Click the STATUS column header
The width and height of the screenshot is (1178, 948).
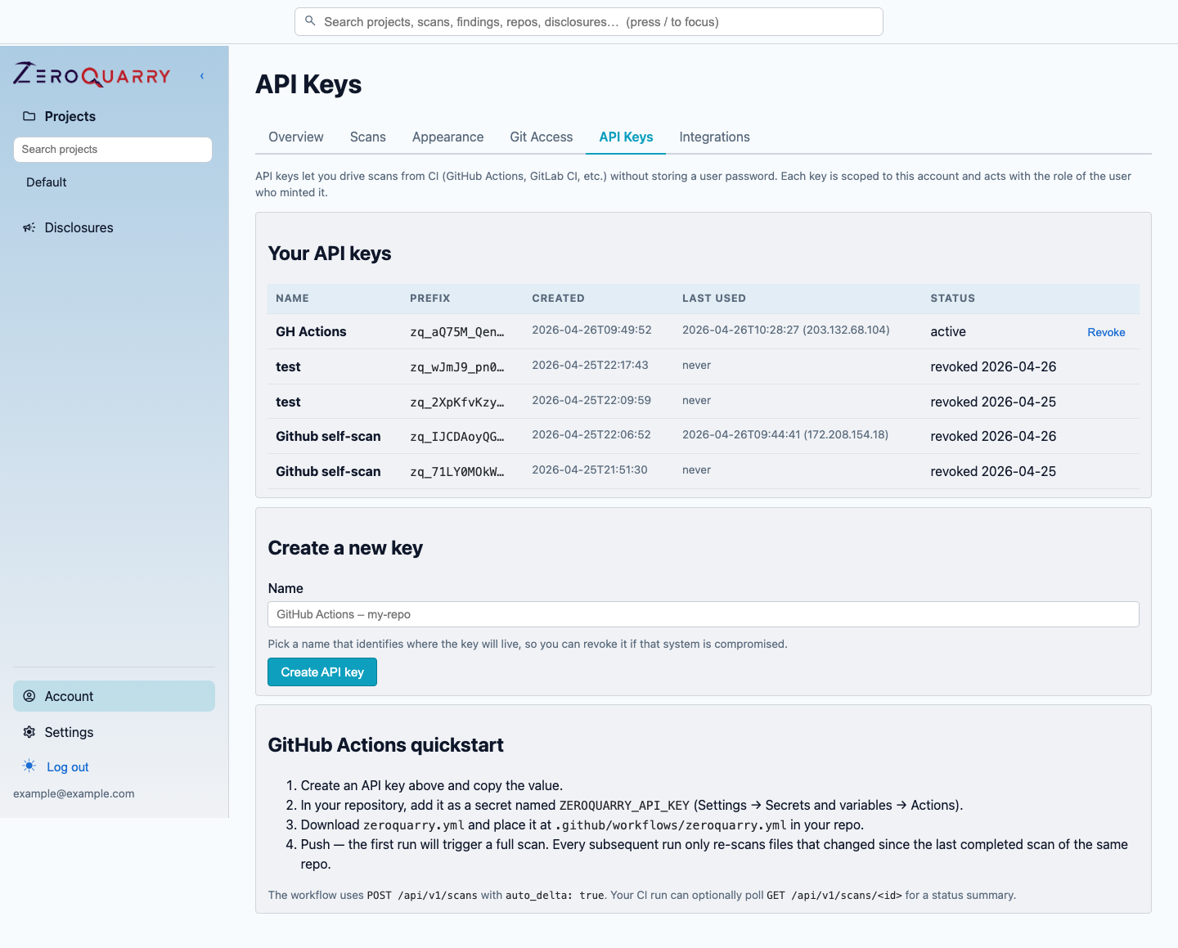point(952,299)
